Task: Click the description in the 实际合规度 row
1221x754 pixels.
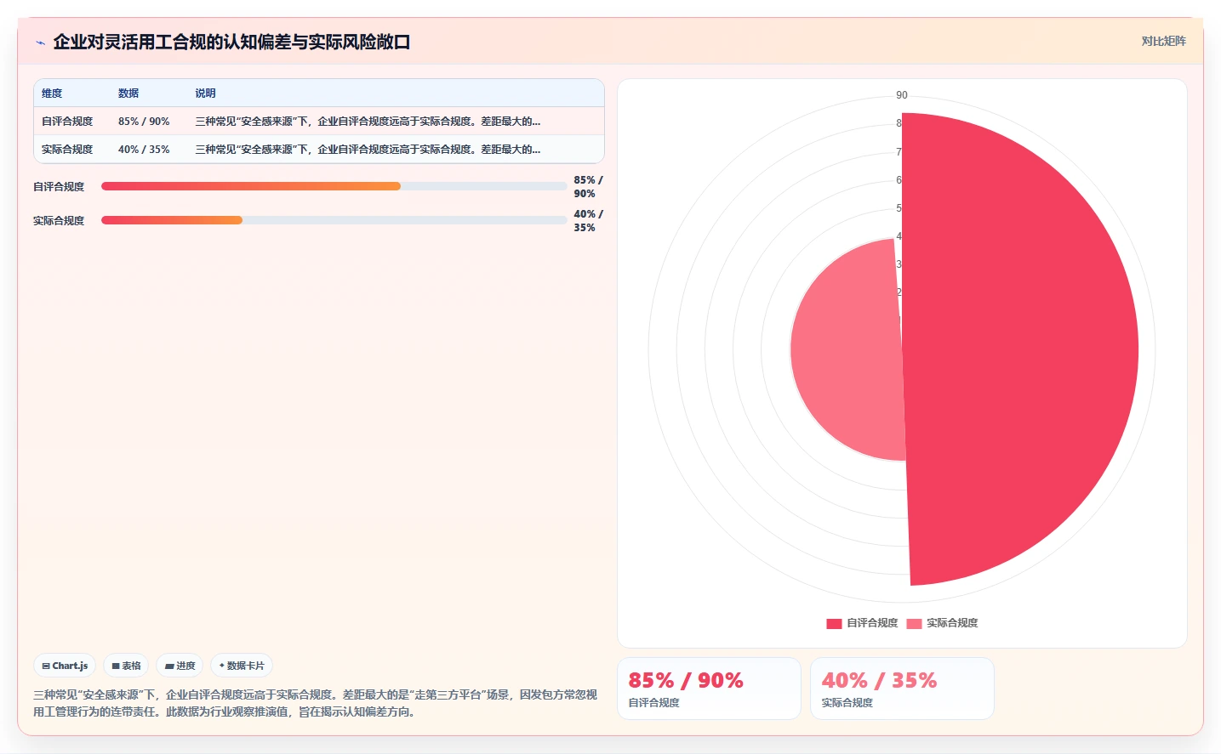Action: pyautogui.click(x=368, y=150)
